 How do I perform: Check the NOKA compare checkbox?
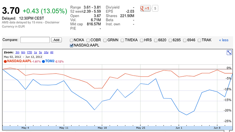click(71, 40)
